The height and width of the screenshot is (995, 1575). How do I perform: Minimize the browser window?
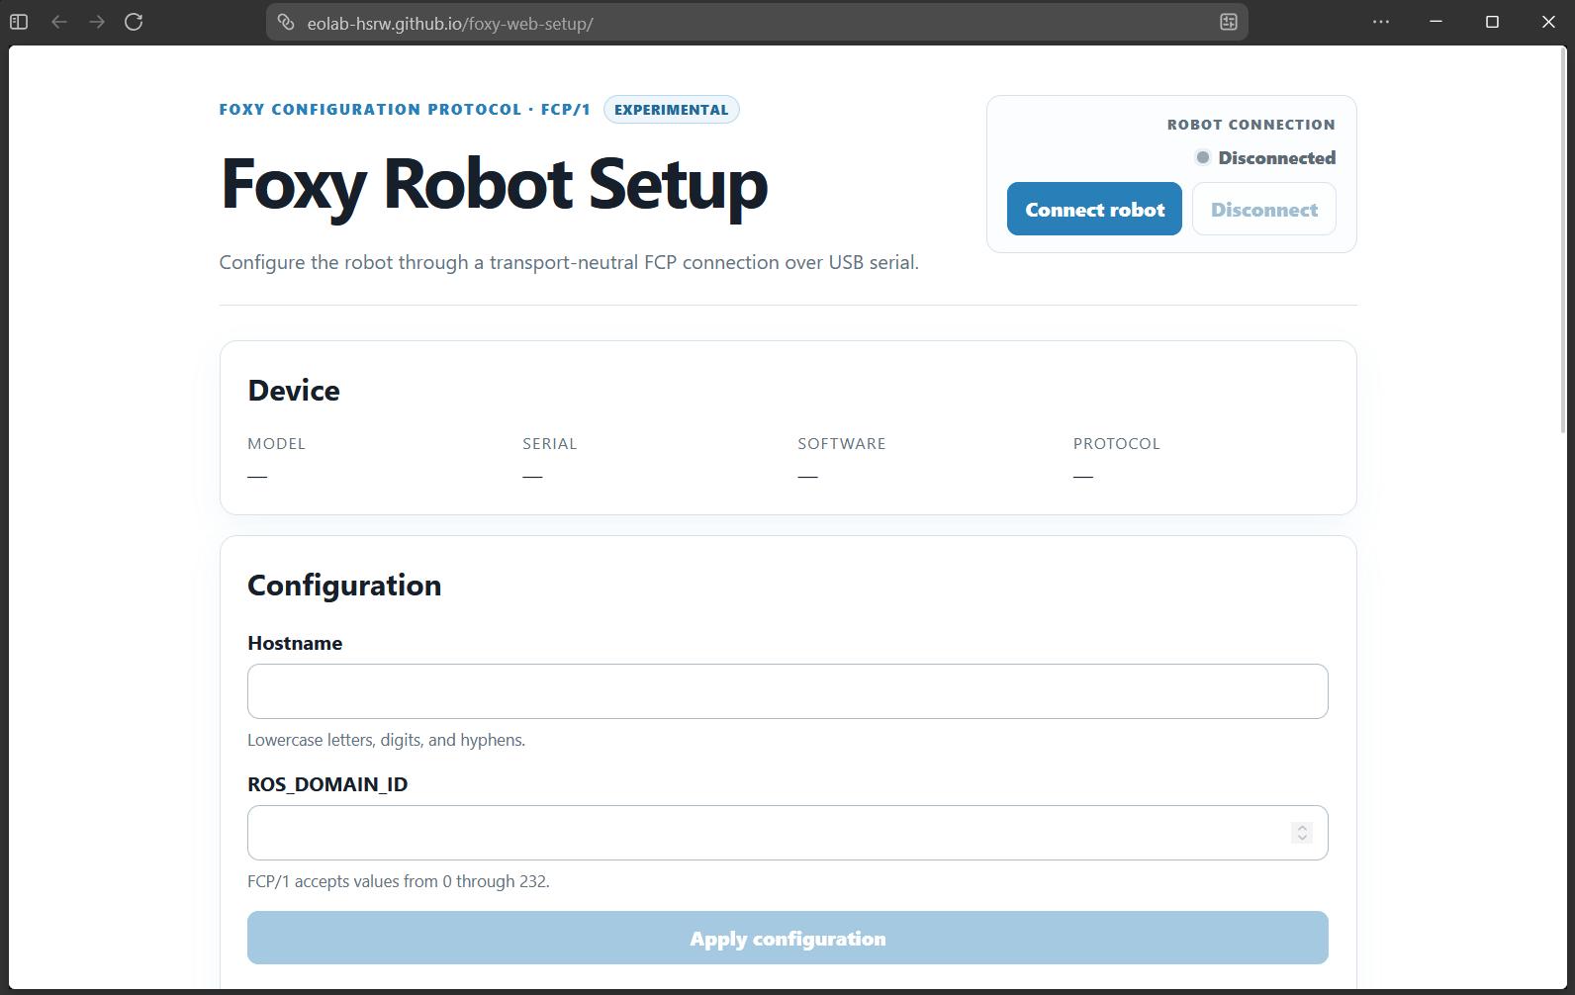click(1436, 22)
